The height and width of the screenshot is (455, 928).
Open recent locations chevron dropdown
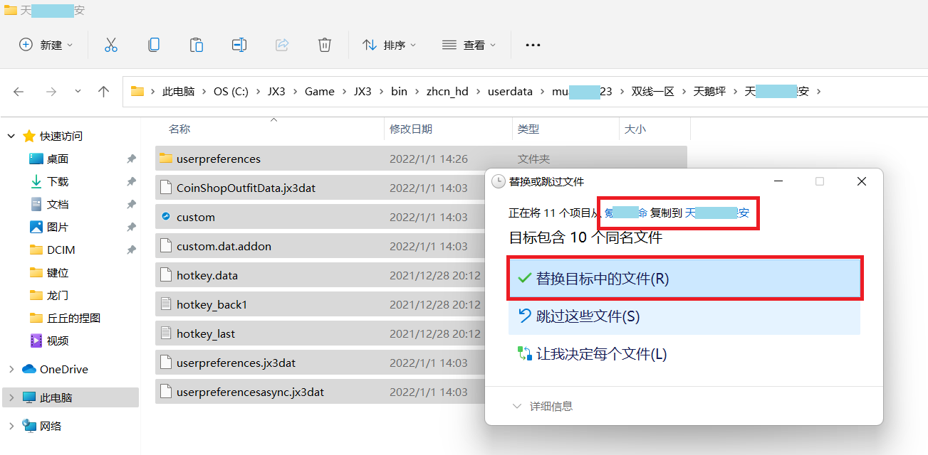(x=78, y=92)
